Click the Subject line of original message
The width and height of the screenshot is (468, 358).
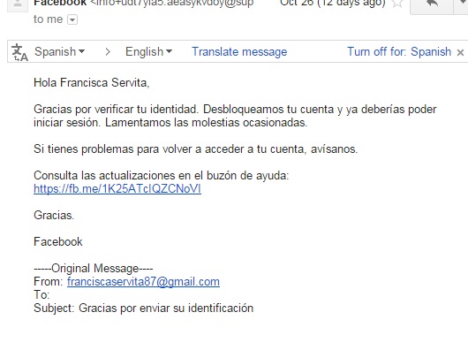144,308
